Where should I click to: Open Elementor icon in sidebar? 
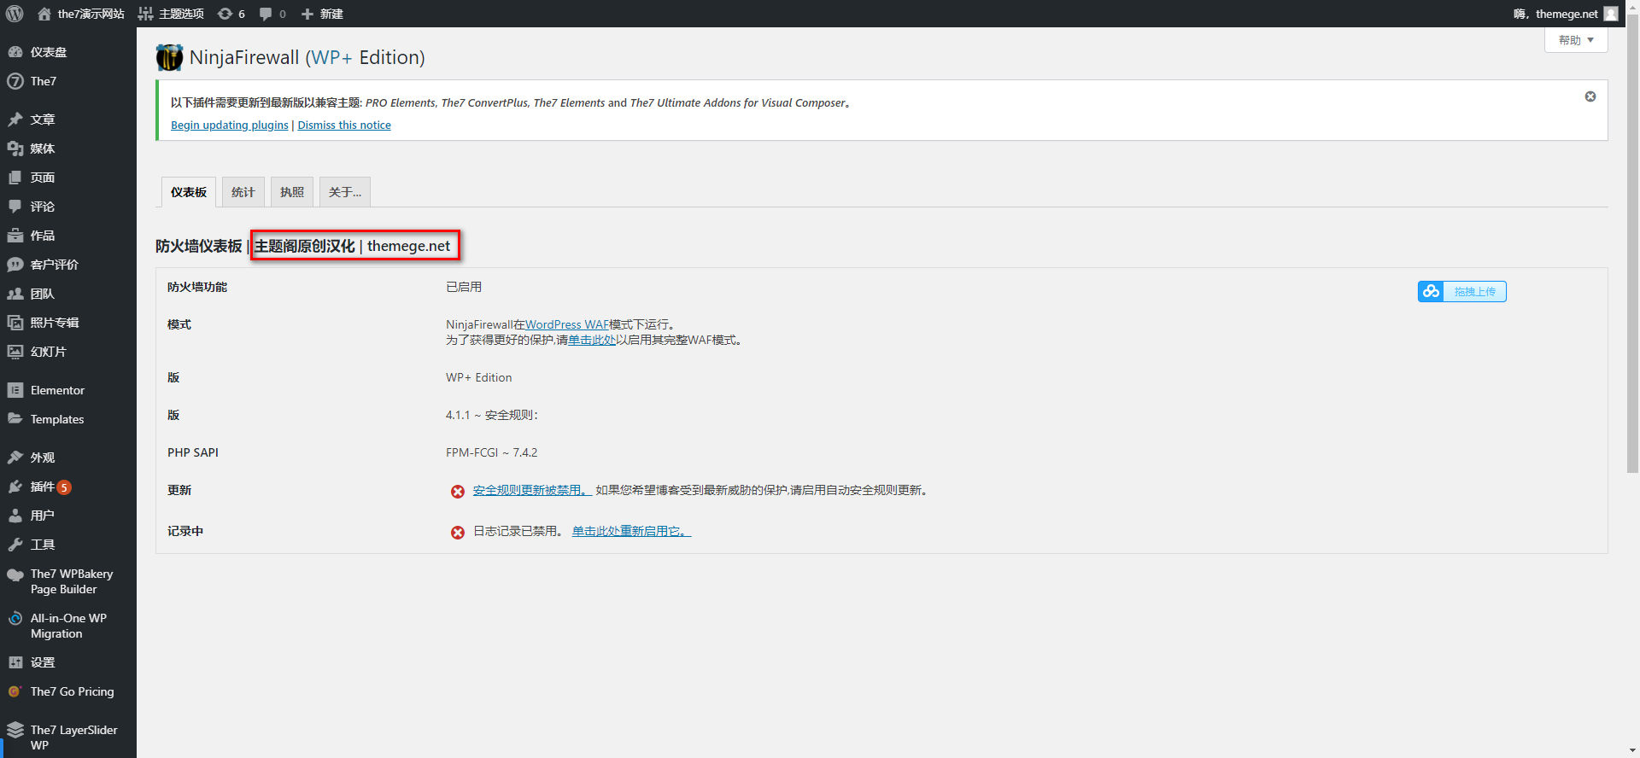(x=15, y=390)
